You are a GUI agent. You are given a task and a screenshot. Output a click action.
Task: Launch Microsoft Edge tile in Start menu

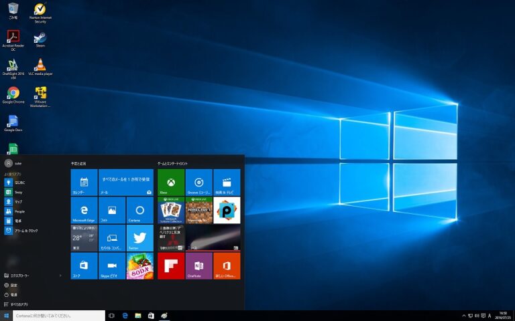(x=84, y=210)
